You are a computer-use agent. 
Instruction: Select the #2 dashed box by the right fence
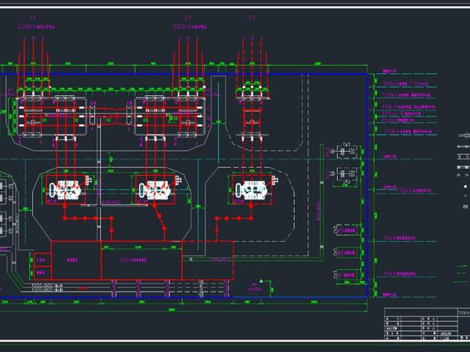pos(347,253)
